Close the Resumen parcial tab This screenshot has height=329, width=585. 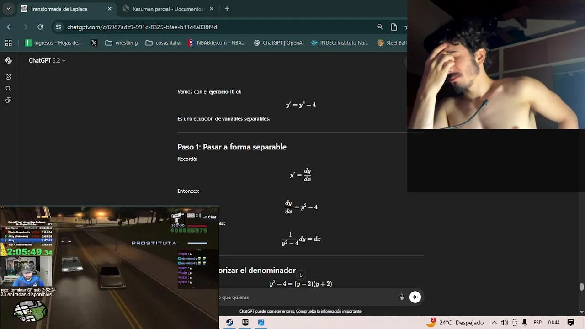pos(211,9)
